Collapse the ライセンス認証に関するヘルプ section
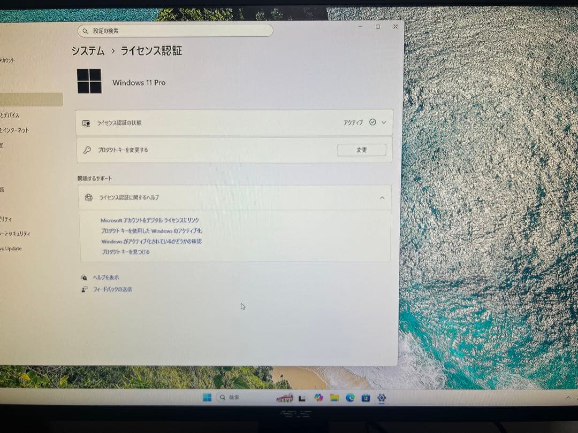 tap(382, 197)
